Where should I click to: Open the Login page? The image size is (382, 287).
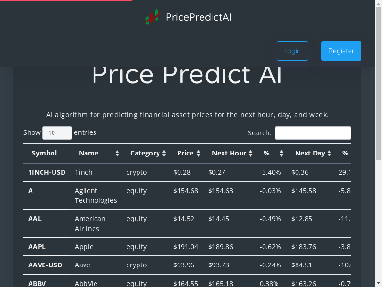click(292, 51)
